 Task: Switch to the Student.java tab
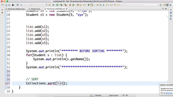35,9
